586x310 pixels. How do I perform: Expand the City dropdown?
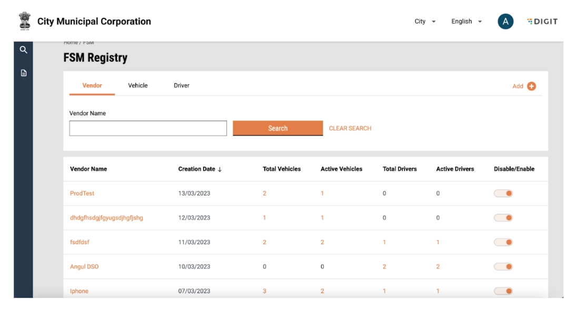click(425, 22)
